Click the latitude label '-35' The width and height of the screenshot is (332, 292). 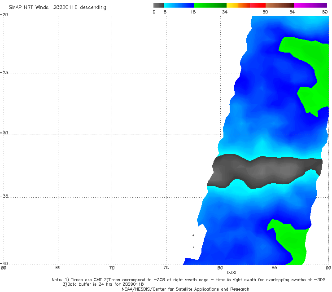click(x=4, y=196)
